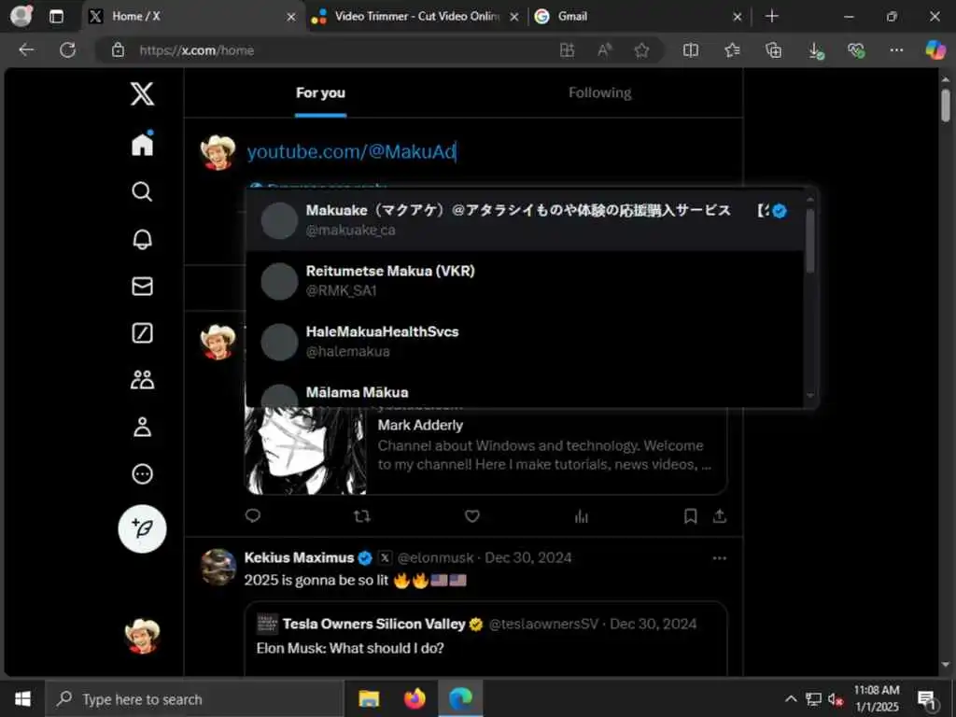Open Communities people icon
The height and width of the screenshot is (717, 956).
(142, 380)
